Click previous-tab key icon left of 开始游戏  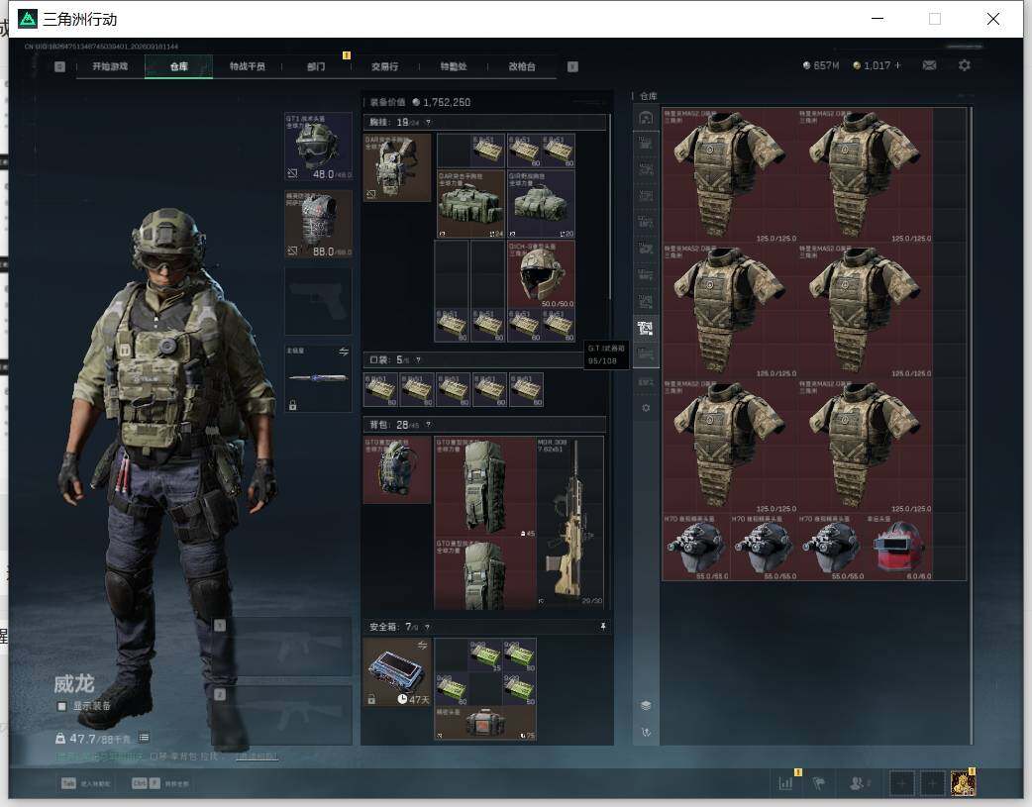[59, 66]
